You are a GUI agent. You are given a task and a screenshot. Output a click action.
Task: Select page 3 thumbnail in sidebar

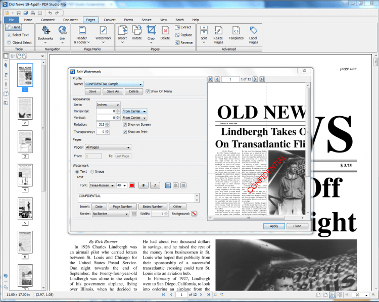coord(25,141)
